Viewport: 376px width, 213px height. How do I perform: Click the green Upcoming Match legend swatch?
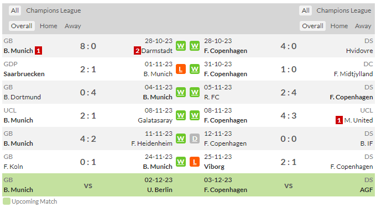click(7, 201)
